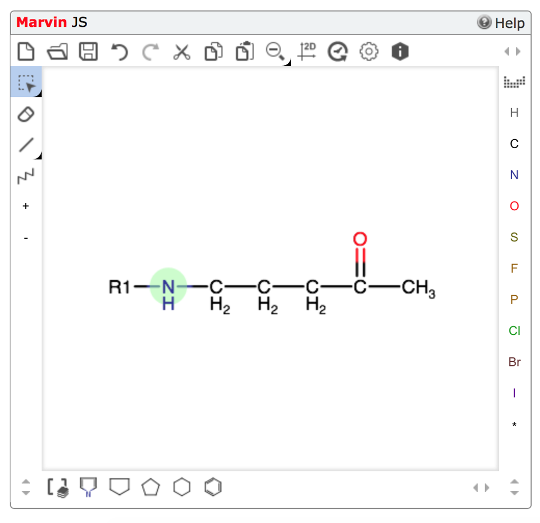Screen dimensions: 540x523
Task: Select the Eraser tool
Action: 26,114
